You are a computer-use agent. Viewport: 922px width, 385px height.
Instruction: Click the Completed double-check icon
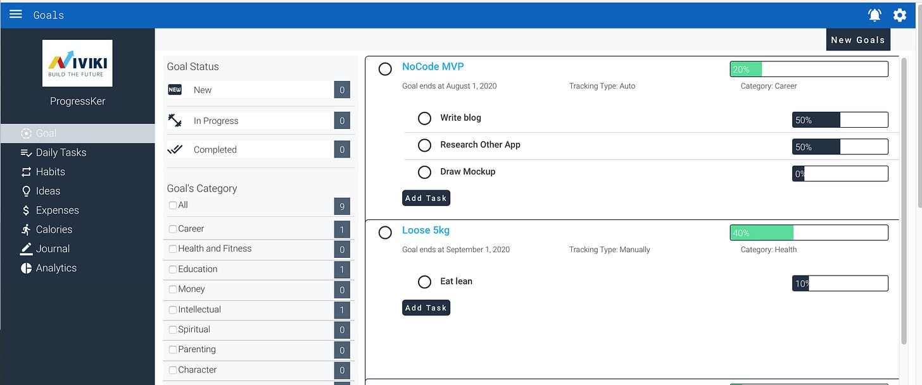coord(175,150)
